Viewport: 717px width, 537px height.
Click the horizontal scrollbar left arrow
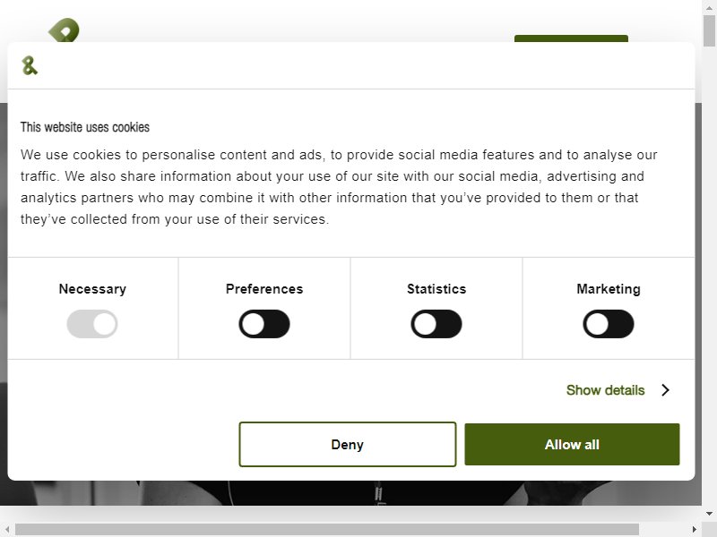coord(7,530)
